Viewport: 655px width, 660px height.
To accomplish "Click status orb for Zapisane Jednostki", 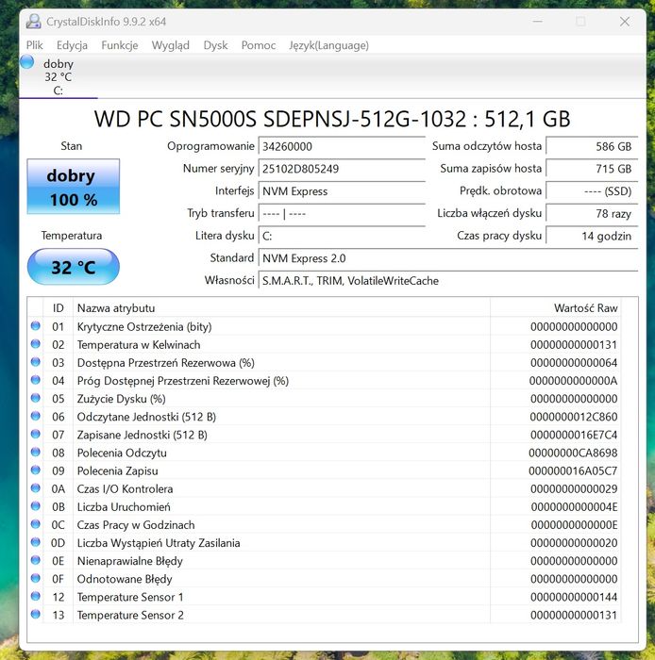I will [x=35, y=434].
